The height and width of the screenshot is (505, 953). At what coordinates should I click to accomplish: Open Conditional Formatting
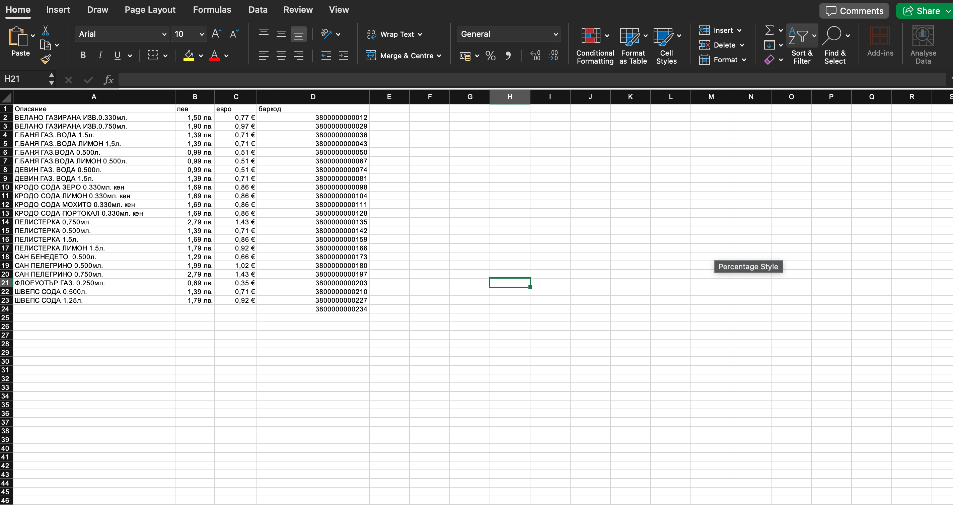595,46
